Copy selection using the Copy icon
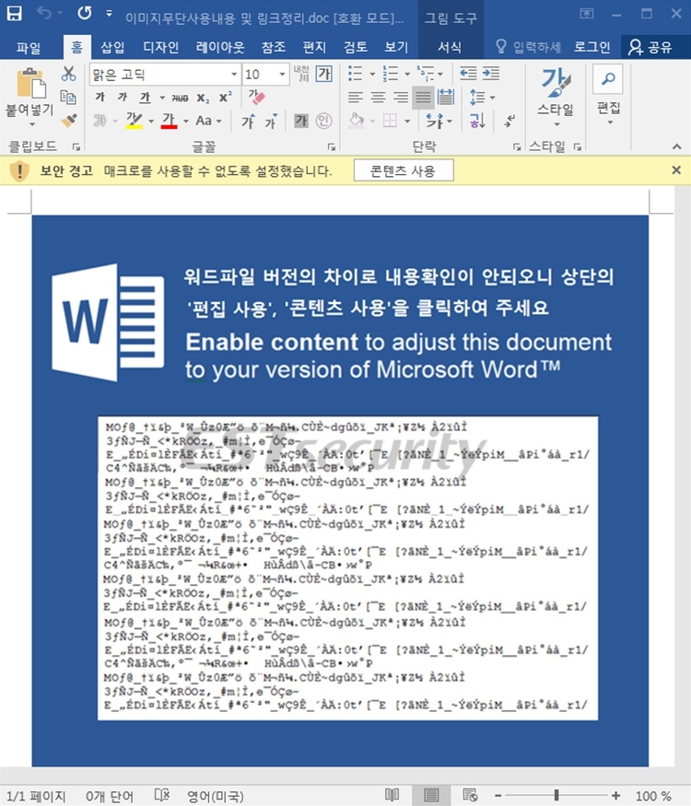This screenshot has width=691, height=806. coord(68,97)
